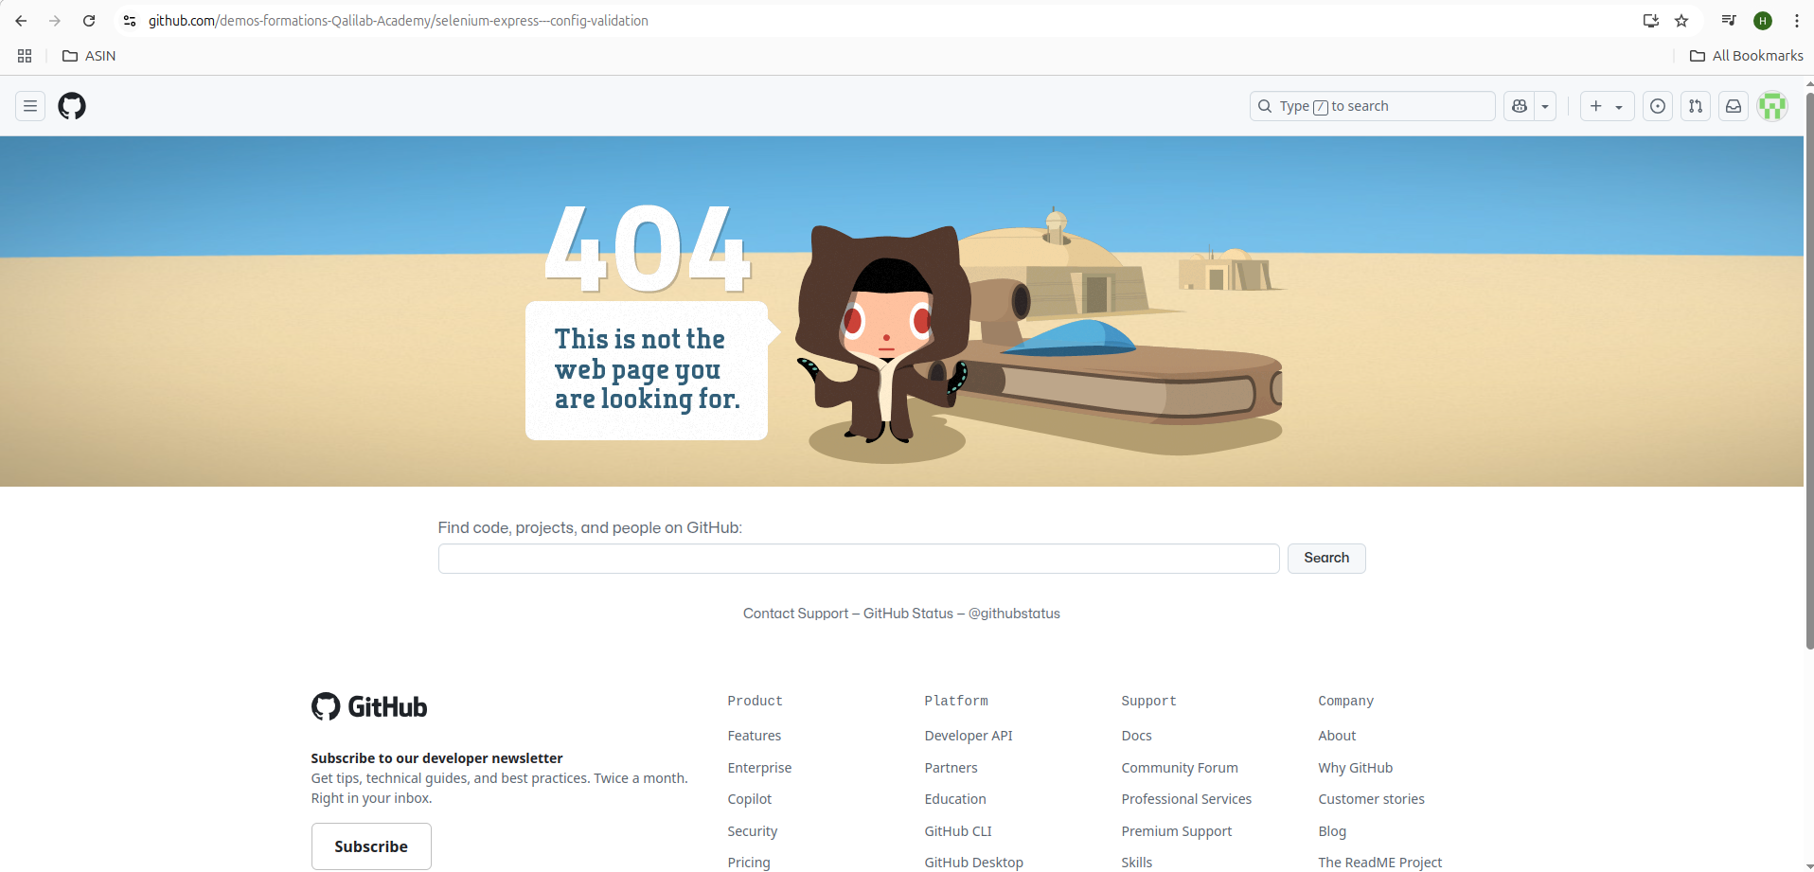Open the GitHub Desktop footer link
Image resolution: width=1814 pixels, height=872 pixels.
tap(974, 863)
